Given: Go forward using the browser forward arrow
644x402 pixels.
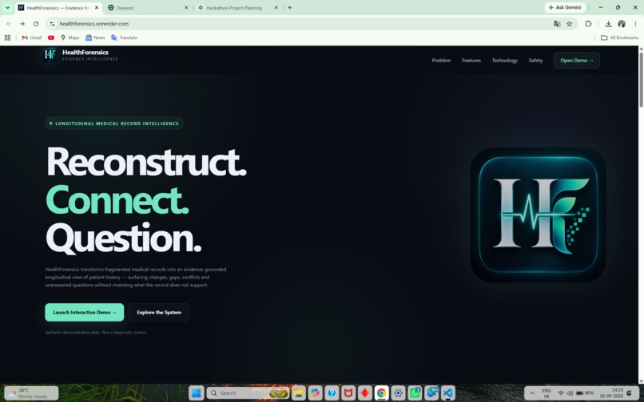Looking at the screenshot, I should pos(22,24).
